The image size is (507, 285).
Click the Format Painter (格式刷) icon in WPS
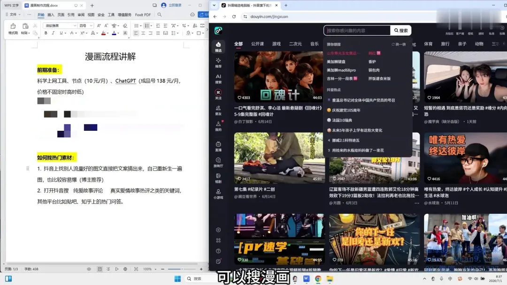(13, 26)
